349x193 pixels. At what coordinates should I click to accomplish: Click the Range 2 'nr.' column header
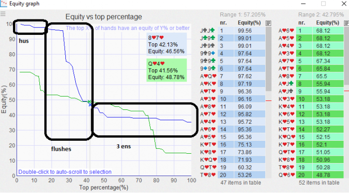(302, 23)
